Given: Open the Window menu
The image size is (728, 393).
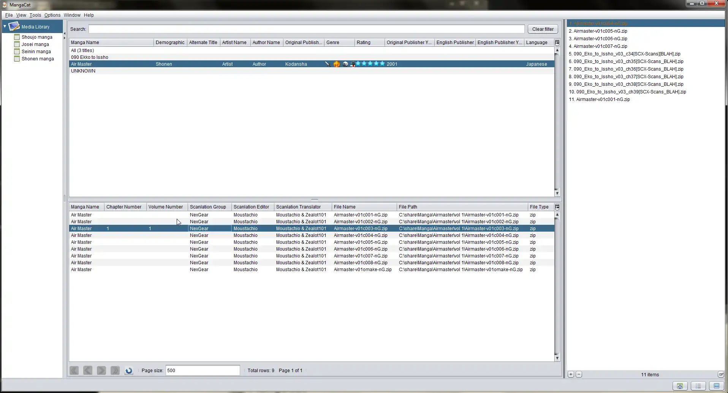Looking at the screenshot, I should tap(72, 15).
